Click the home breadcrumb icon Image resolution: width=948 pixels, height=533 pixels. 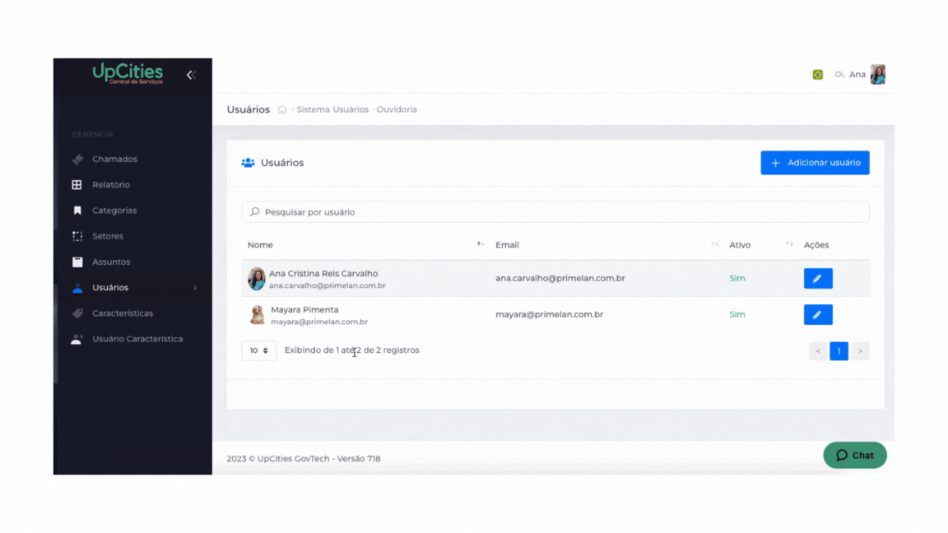coord(282,109)
